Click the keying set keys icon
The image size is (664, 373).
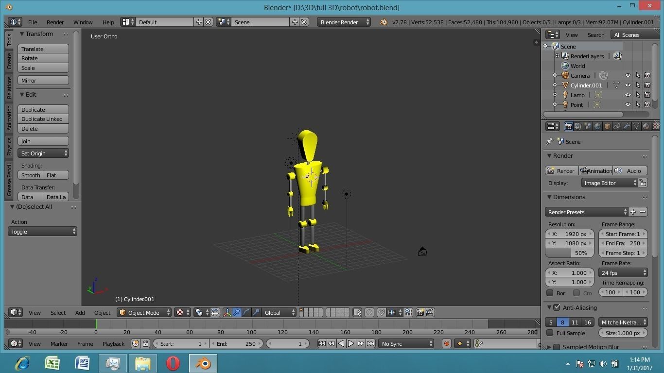click(x=479, y=344)
